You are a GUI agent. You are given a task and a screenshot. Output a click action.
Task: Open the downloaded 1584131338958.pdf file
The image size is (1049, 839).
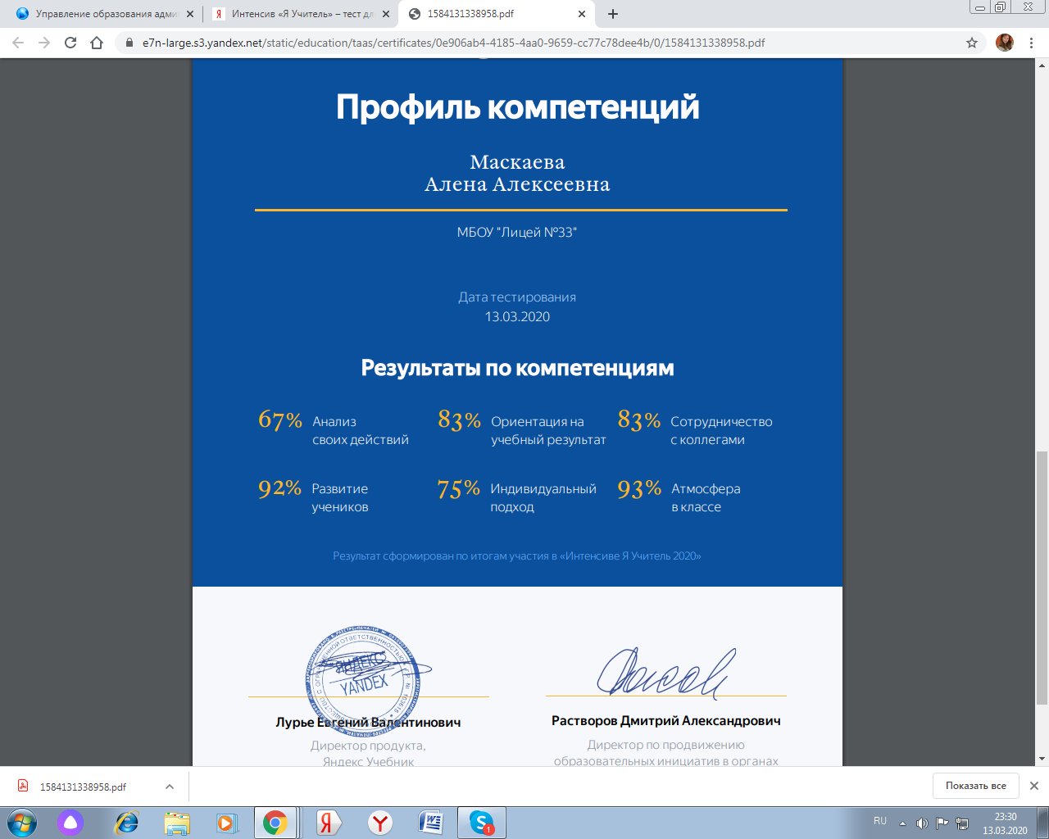coord(82,787)
